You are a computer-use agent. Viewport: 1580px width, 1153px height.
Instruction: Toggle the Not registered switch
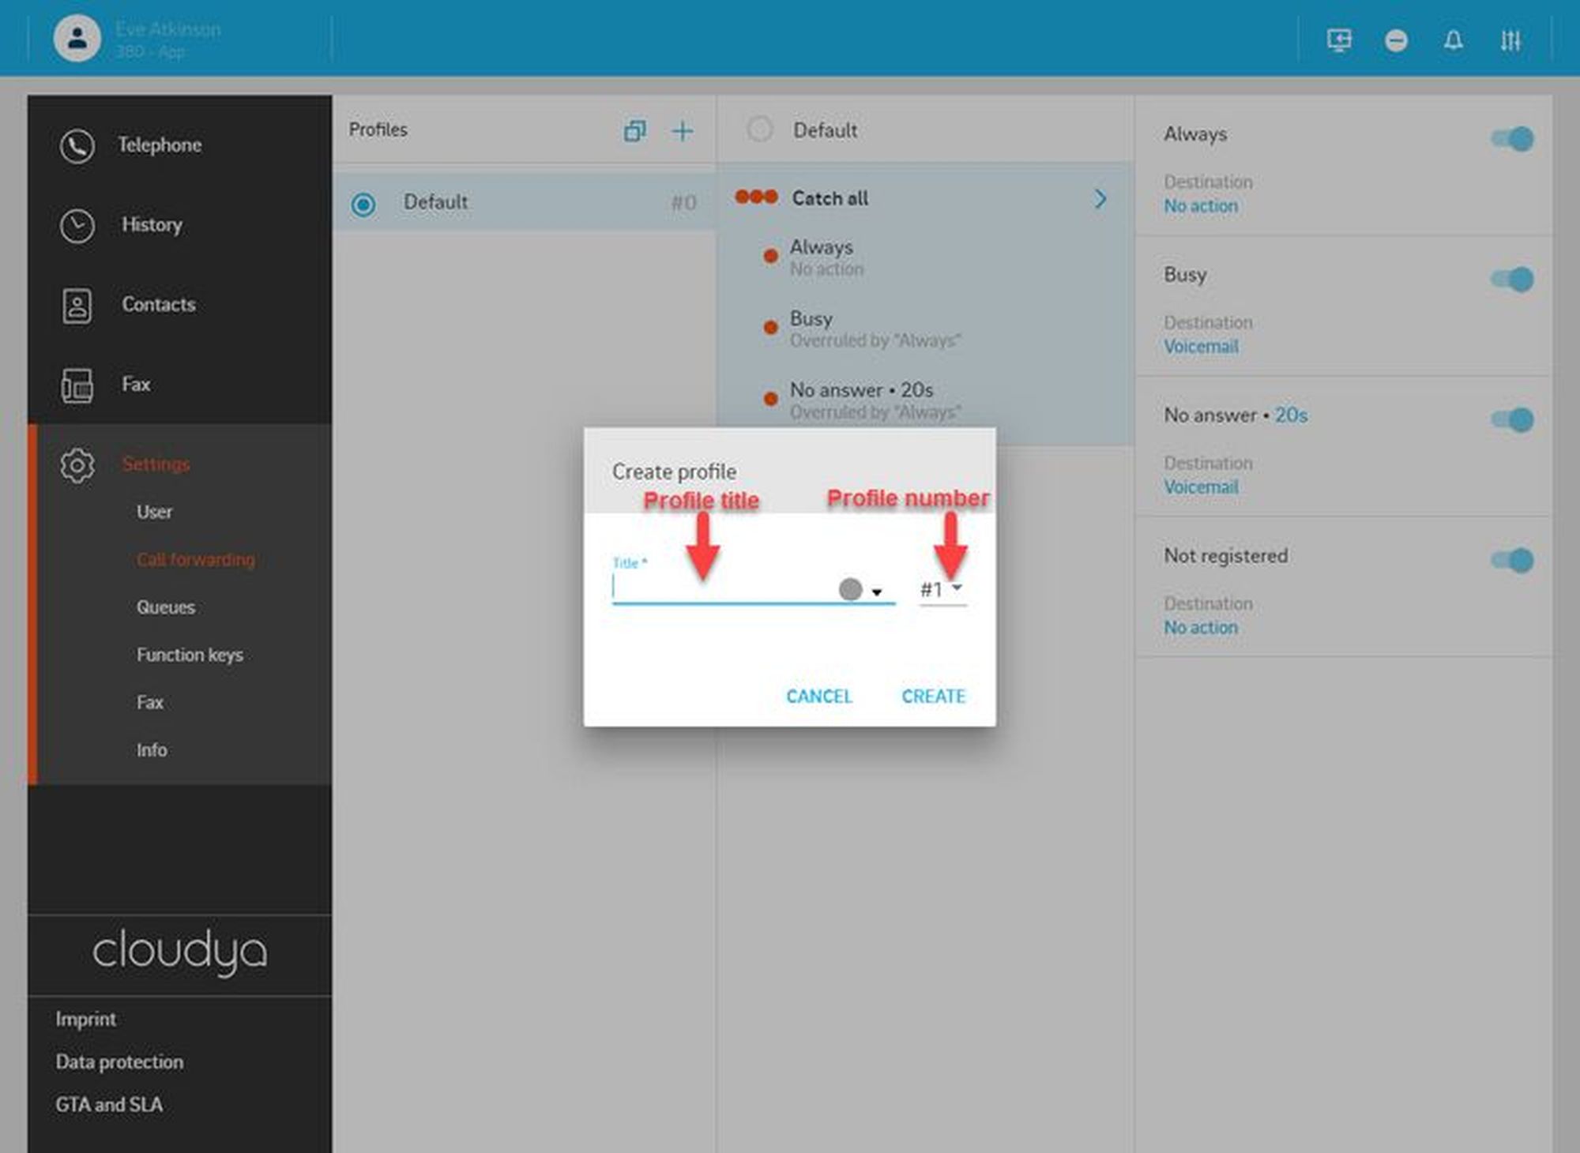[x=1512, y=560]
